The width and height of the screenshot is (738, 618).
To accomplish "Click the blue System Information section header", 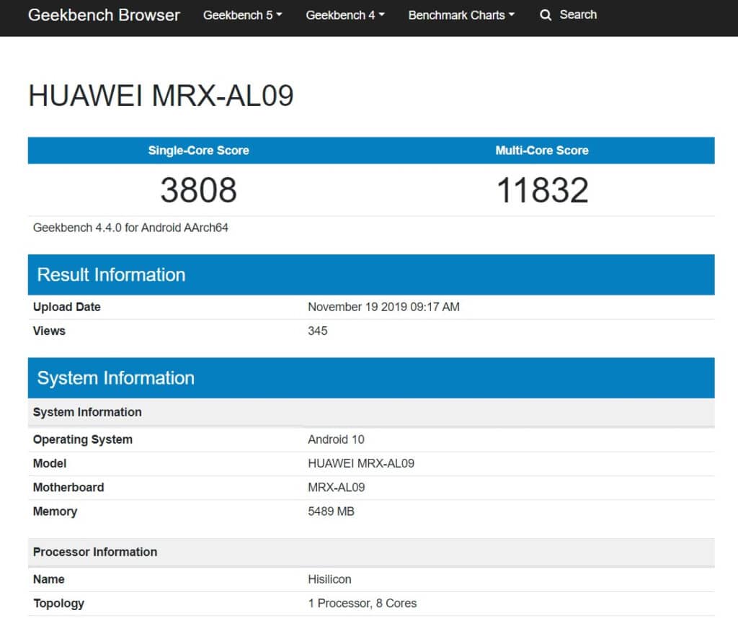I will click(x=371, y=378).
